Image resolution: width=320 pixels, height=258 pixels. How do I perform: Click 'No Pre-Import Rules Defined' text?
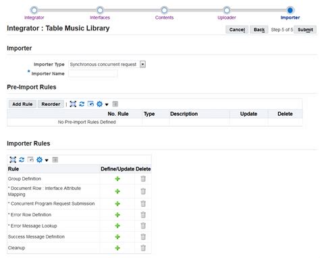pyautogui.click(x=87, y=122)
